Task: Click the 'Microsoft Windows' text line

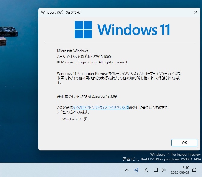Action: (72, 51)
